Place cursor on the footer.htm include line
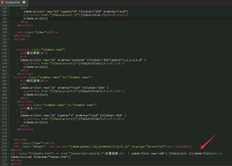The height and width of the screenshot is (166, 232). [41, 157]
